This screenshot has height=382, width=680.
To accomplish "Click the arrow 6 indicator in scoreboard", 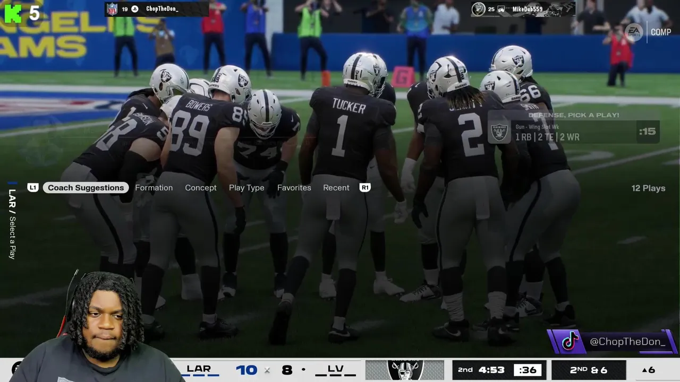I will [648, 370].
